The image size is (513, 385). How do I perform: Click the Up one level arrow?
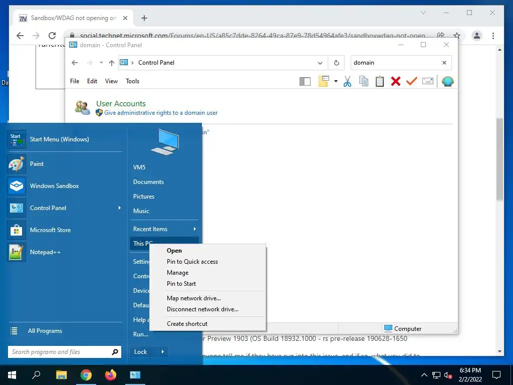point(112,63)
